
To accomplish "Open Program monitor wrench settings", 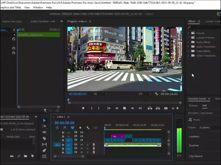I will (156, 94).
